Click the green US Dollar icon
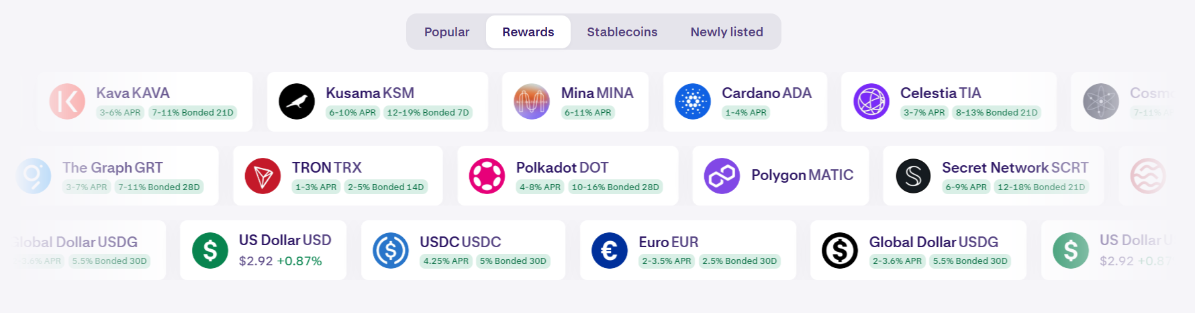 [210, 251]
